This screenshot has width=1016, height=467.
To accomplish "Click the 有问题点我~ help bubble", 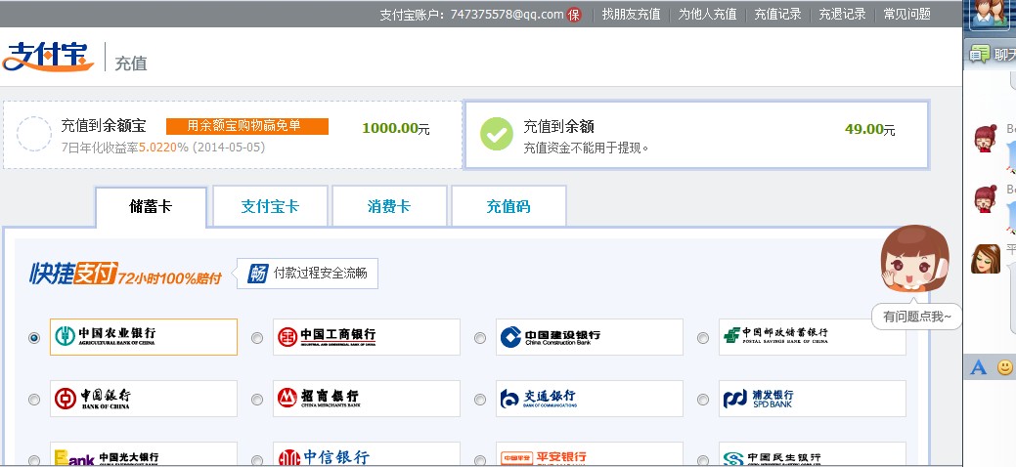I will coord(916,317).
